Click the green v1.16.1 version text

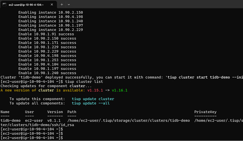click(120, 90)
